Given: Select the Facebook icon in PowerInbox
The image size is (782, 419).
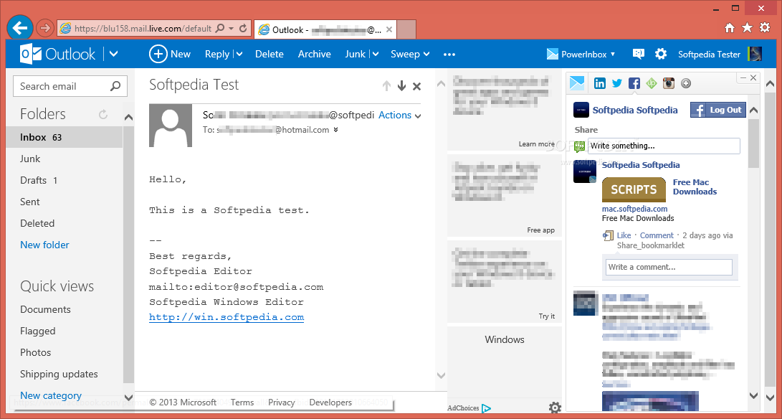Looking at the screenshot, I should click(634, 84).
